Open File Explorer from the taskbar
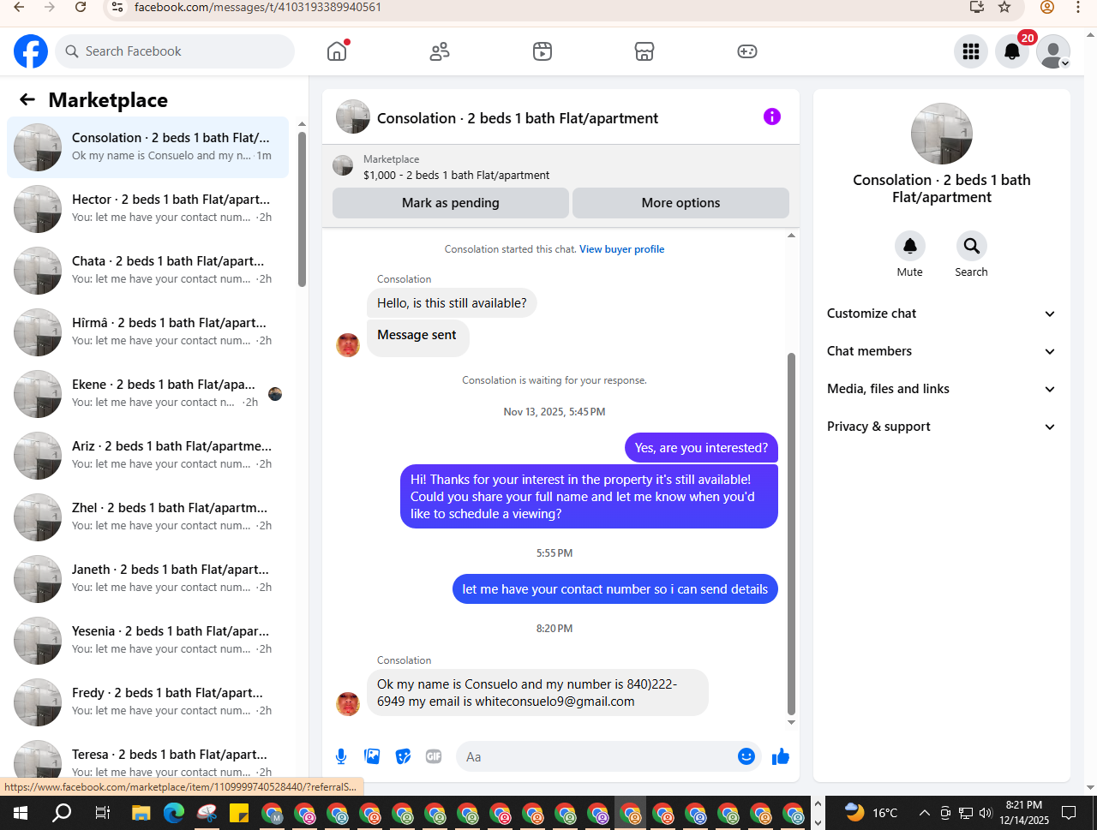This screenshot has height=830, width=1097. click(x=141, y=813)
